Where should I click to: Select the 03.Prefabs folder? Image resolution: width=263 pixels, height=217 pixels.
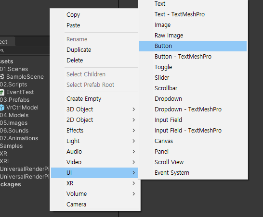pos(15,100)
